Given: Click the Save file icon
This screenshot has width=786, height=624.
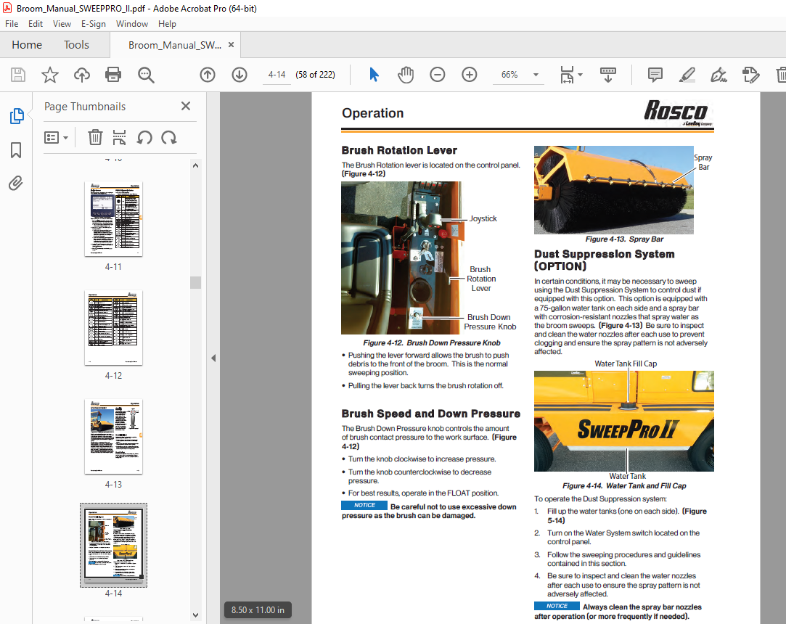Looking at the screenshot, I should click(x=18, y=75).
